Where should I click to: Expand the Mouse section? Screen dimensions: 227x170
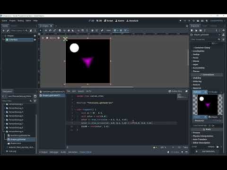pos(196,61)
